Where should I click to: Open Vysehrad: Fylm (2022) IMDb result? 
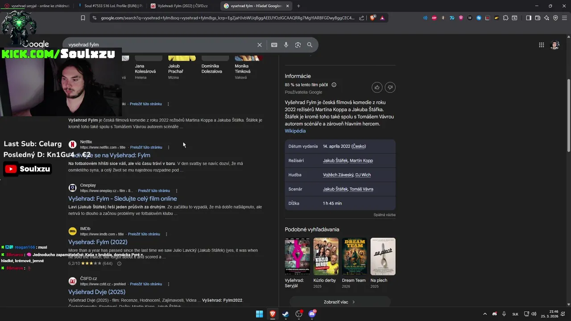click(x=98, y=242)
